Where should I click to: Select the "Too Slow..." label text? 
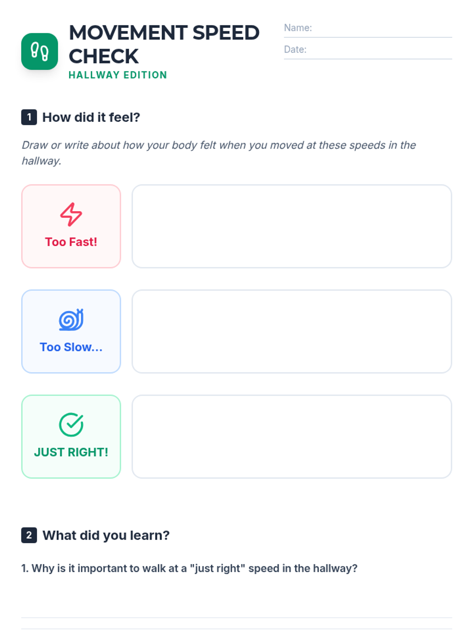pyautogui.click(x=71, y=347)
